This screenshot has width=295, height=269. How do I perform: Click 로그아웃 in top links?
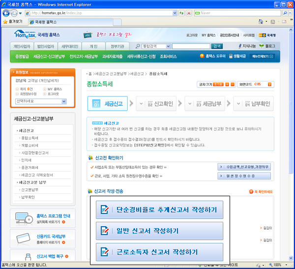(192, 35)
